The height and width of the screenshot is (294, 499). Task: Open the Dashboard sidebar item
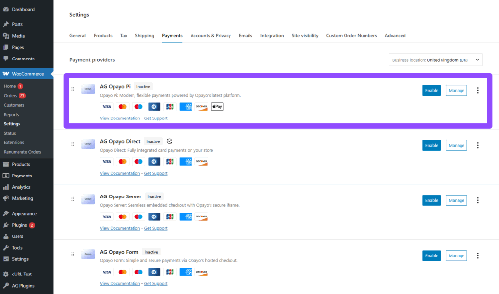pos(23,9)
